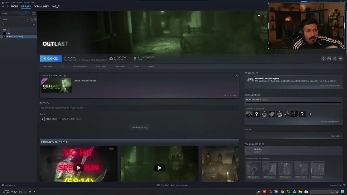This screenshot has width=347, height=195.
Task: Open the Points Shop link
Action: pos(101,66)
